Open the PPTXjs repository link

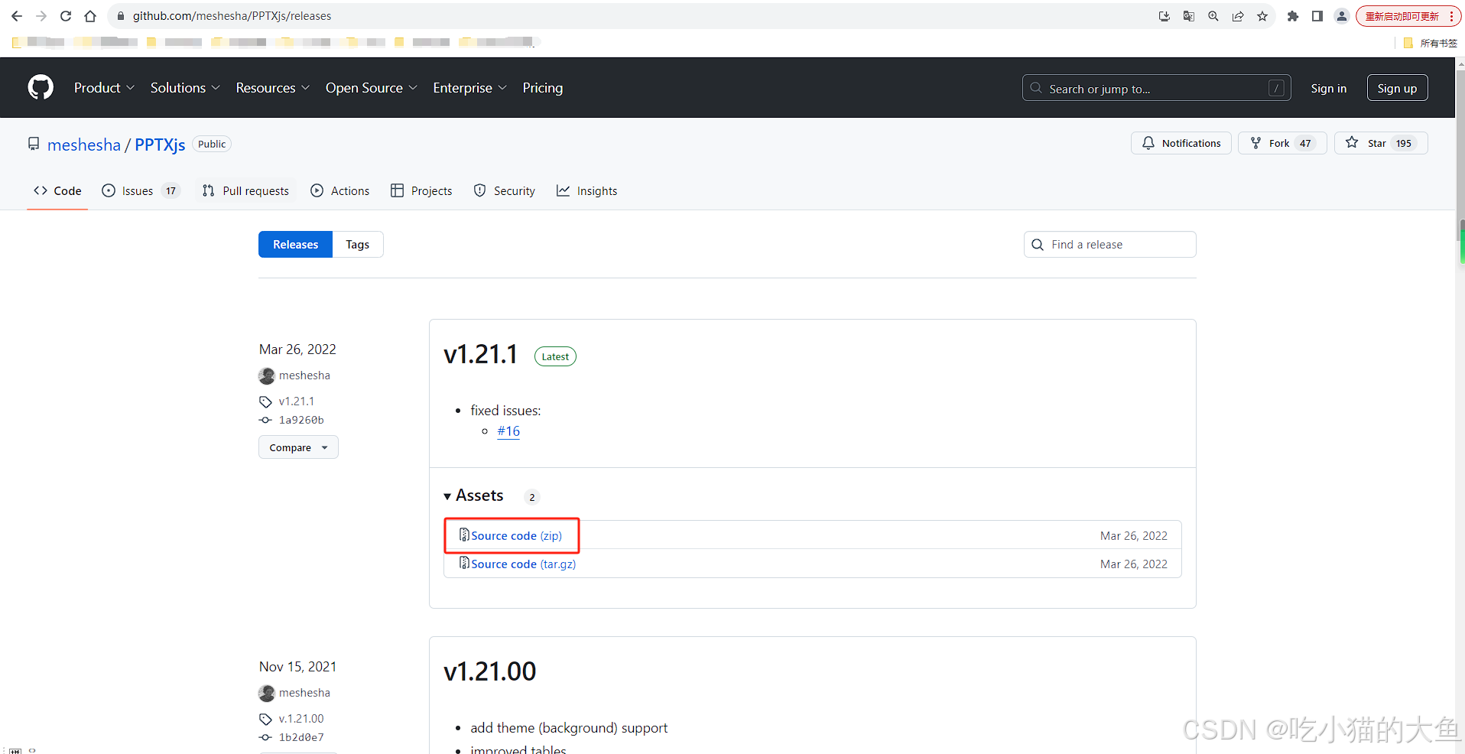[x=160, y=145]
